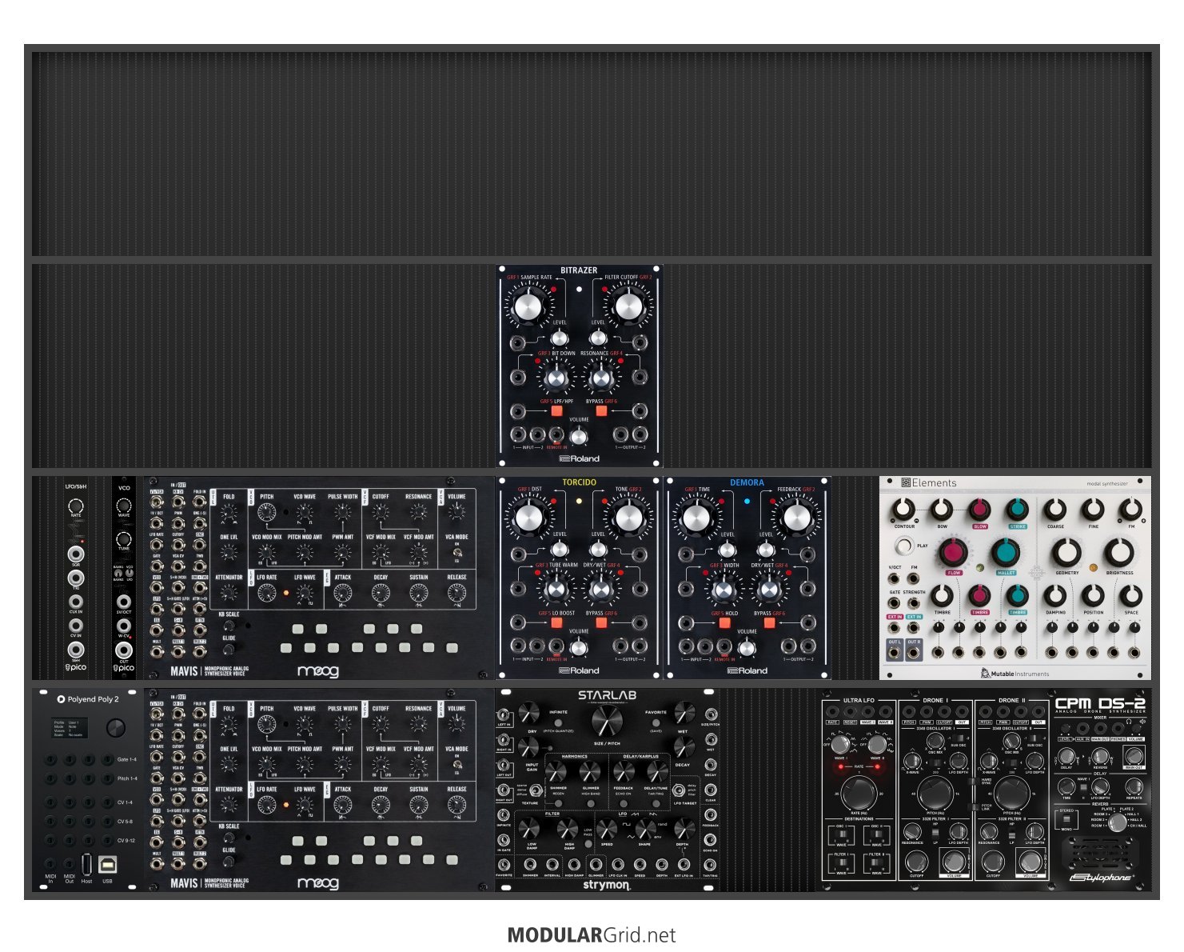This screenshot has width=1184, height=952.
Task: Click the Roland logo on the Demora module
Action: pyautogui.click(x=747, y=670)
